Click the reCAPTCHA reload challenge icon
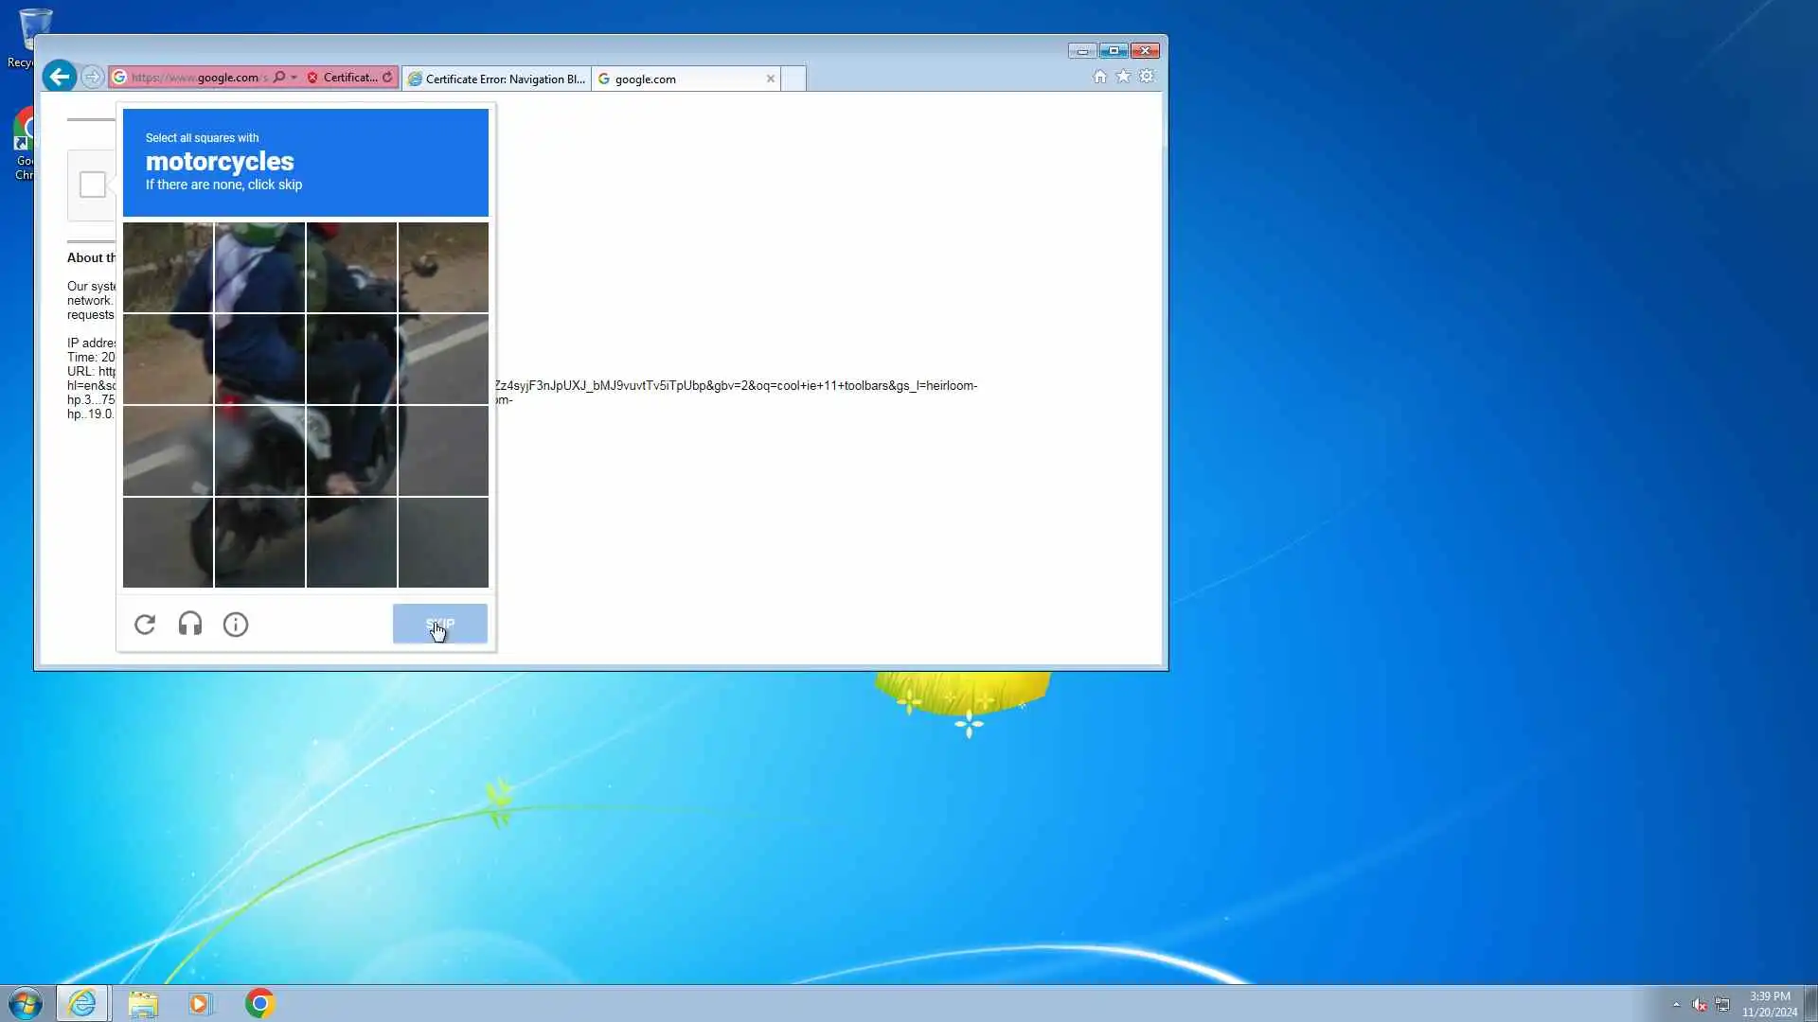The image size is (1818, 1022). click(145, 625)
